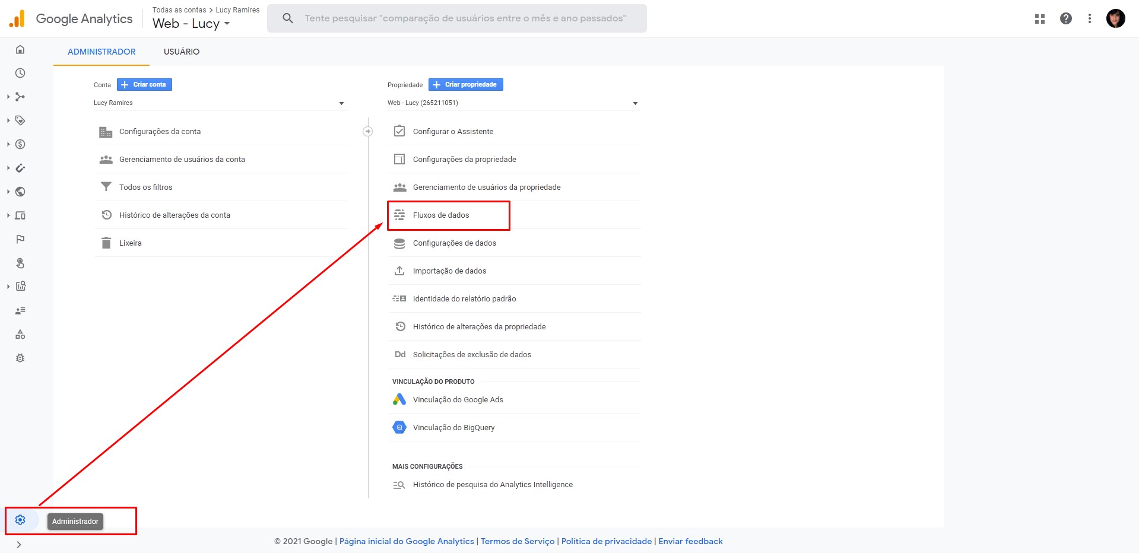Click the Administrador gear icon
1139x553 pixels.
coord(20,520)
